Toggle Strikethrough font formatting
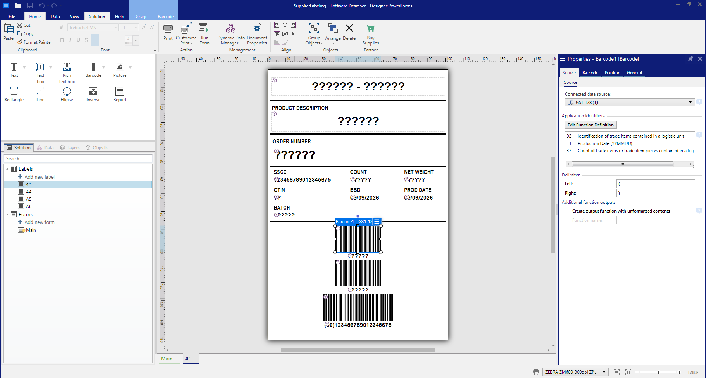 86,40
